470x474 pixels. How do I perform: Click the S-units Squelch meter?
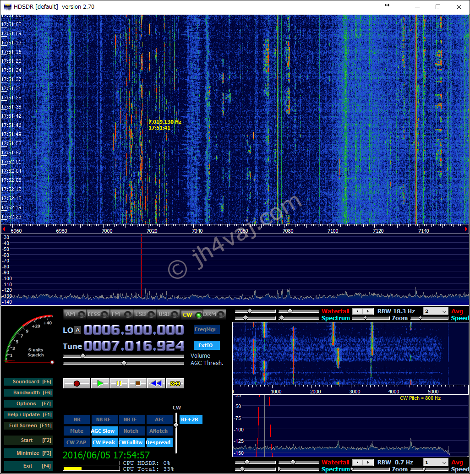29,338
